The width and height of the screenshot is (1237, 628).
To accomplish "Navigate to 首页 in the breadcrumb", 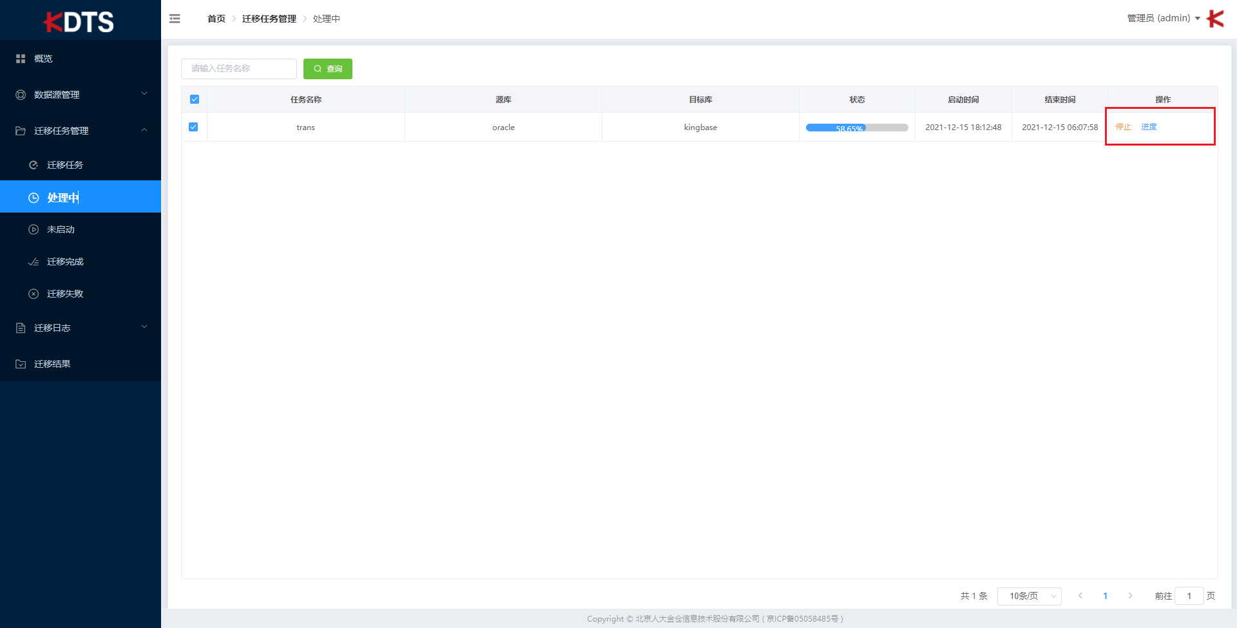I will (216, 19).
